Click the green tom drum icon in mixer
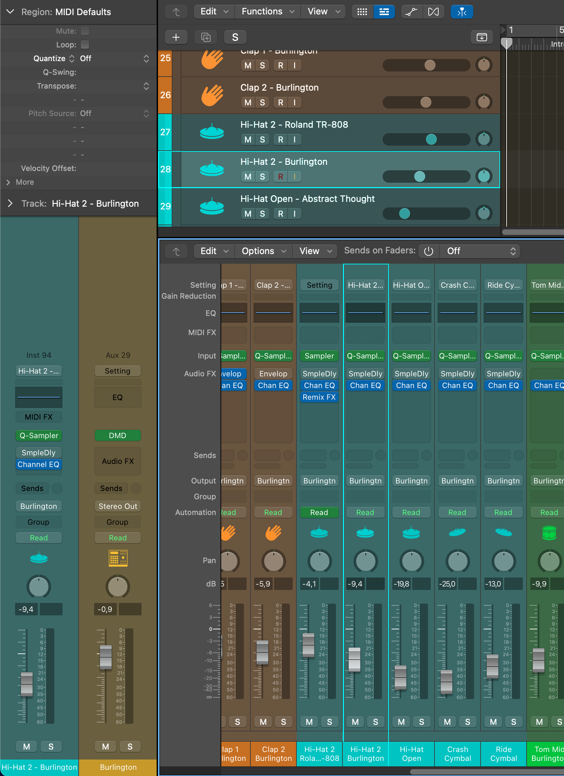The width and height of the screenshot is (564, 776). [x=549, y=533]
